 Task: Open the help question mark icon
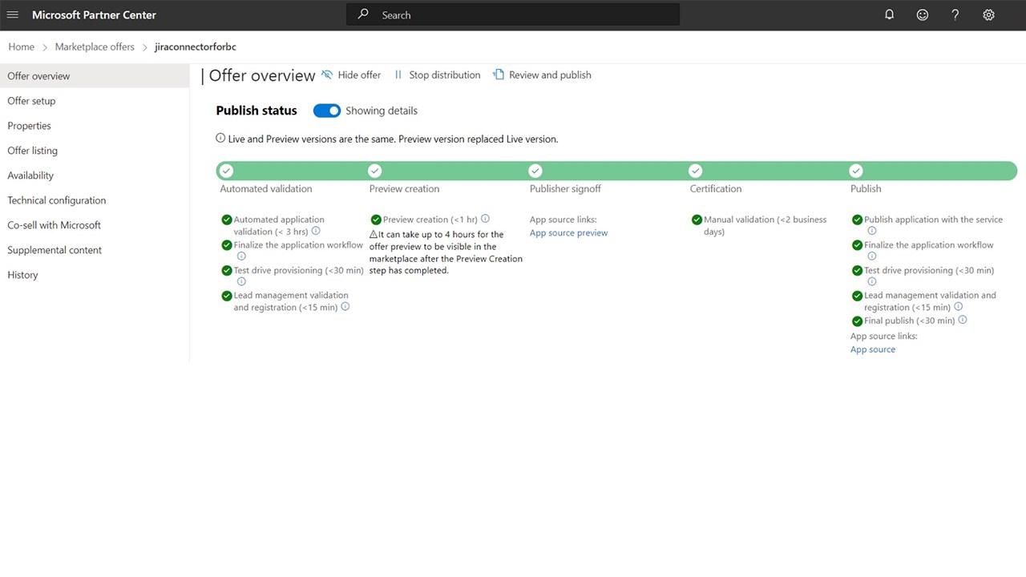(955, 15)
